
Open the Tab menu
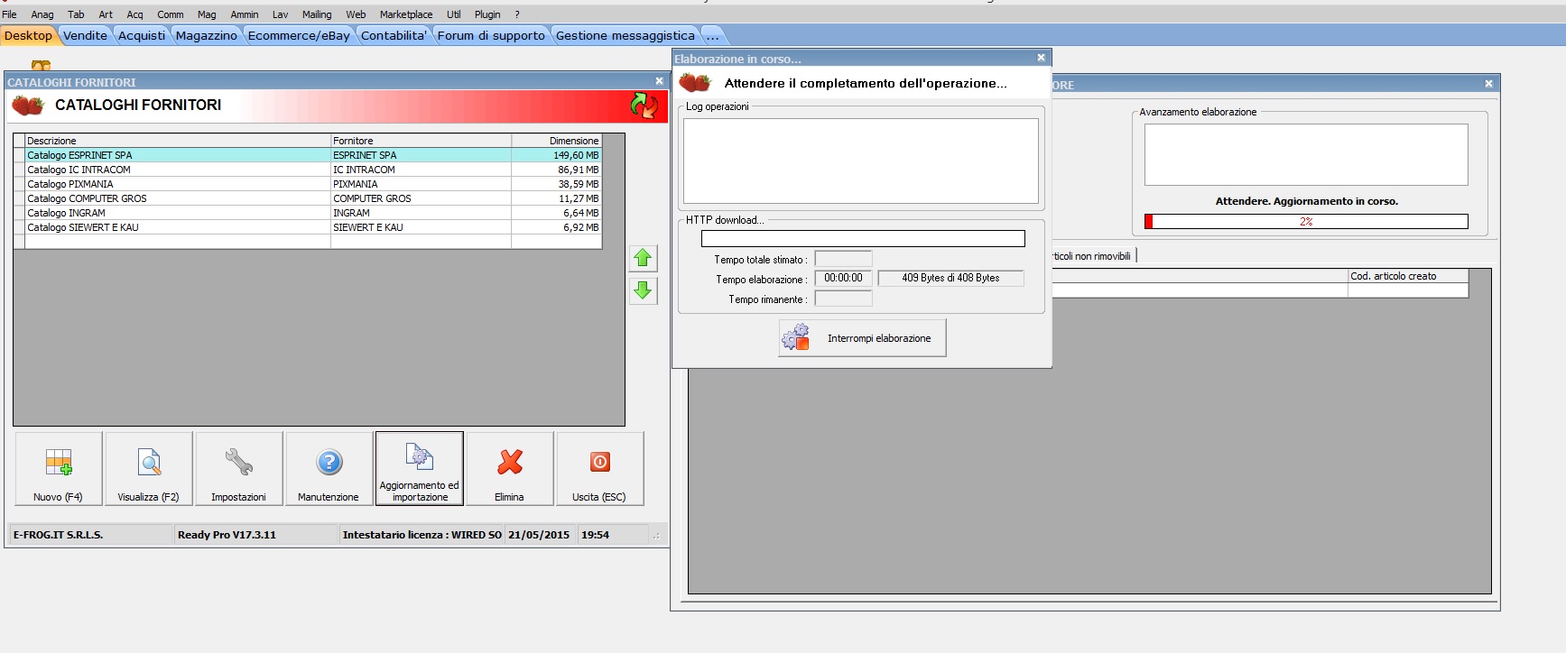point(76,14)
